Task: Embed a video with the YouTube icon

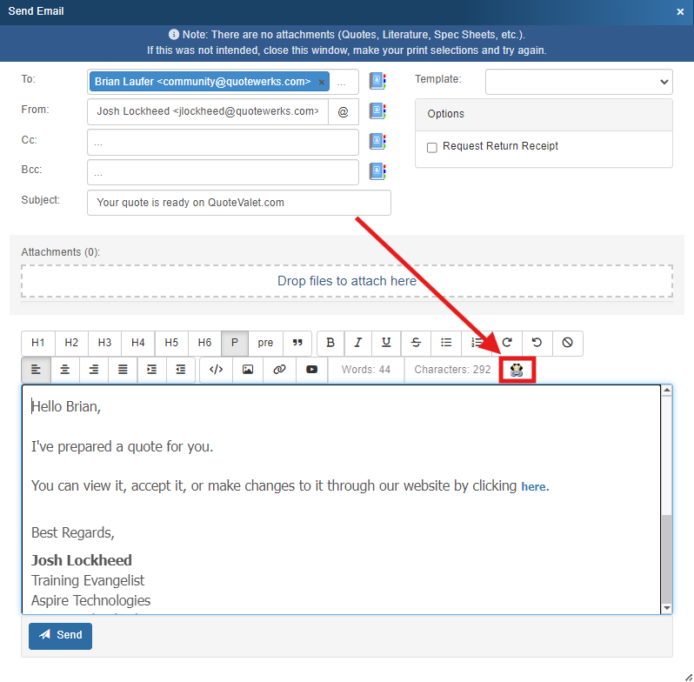Action: (311, 370)
